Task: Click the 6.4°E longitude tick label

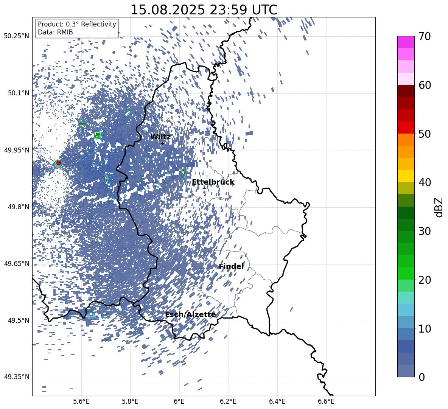Action: tap(277, 401)
